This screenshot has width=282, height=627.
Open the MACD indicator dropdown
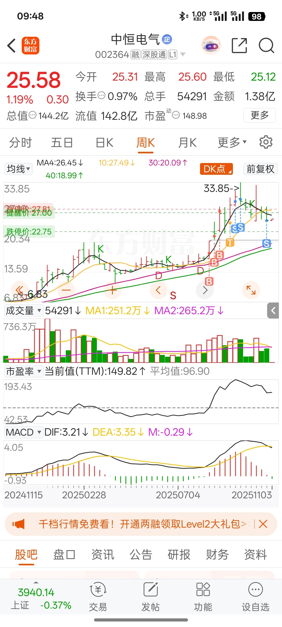[x=23, y=432]
